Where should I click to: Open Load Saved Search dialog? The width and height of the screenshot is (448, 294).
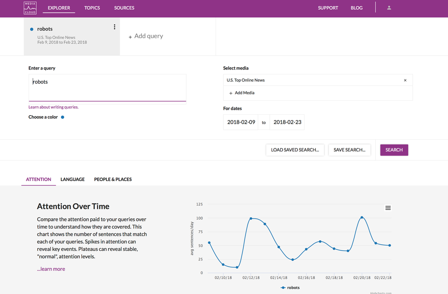coord(295,150)
